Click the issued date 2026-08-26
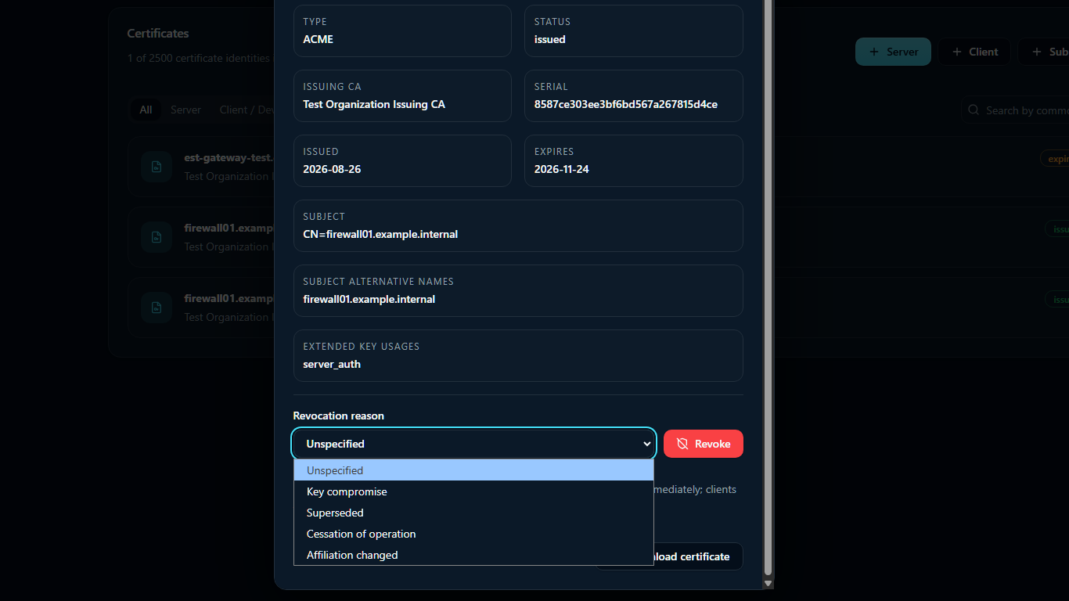Viewport: 1069px width, 601px height. click(332, 169)
